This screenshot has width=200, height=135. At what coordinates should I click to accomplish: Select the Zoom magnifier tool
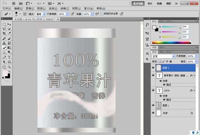click(9, 66)
